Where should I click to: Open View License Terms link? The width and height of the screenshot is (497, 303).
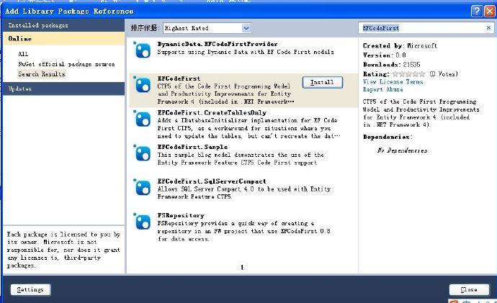(x=393, y=81)
